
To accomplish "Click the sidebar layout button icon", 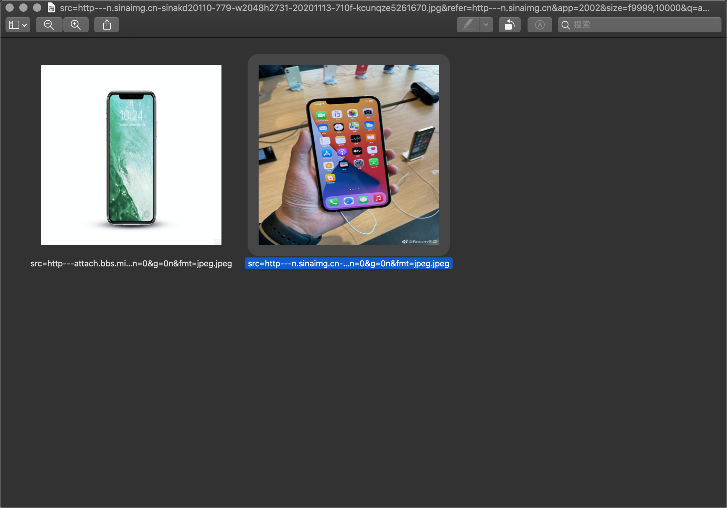I will 14,25.
